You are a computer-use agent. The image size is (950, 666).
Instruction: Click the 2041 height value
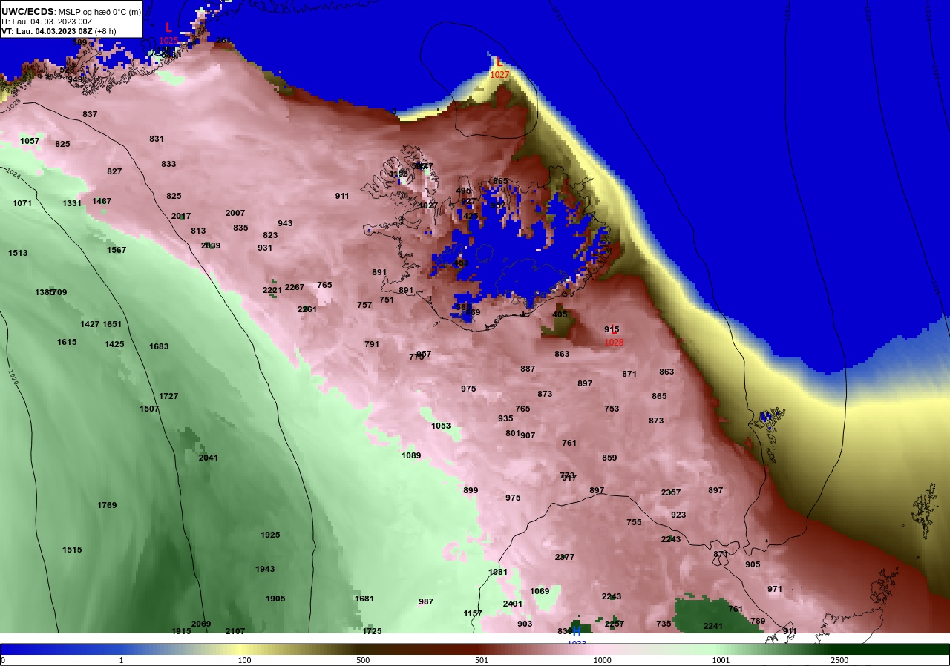pos(209,458)
